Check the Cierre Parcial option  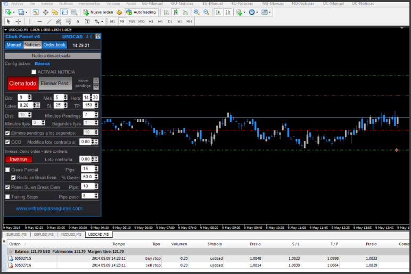[x=7, y=169]
